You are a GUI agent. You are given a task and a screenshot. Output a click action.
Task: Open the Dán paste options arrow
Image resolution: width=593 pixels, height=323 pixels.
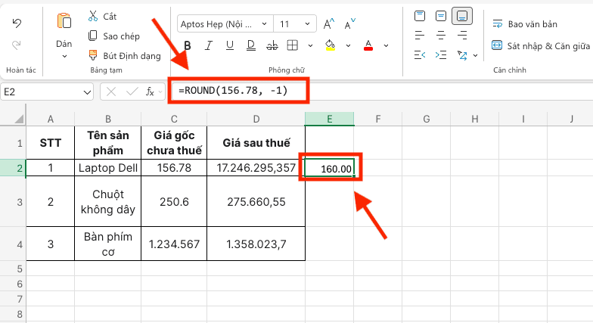[x=64, y=56]
